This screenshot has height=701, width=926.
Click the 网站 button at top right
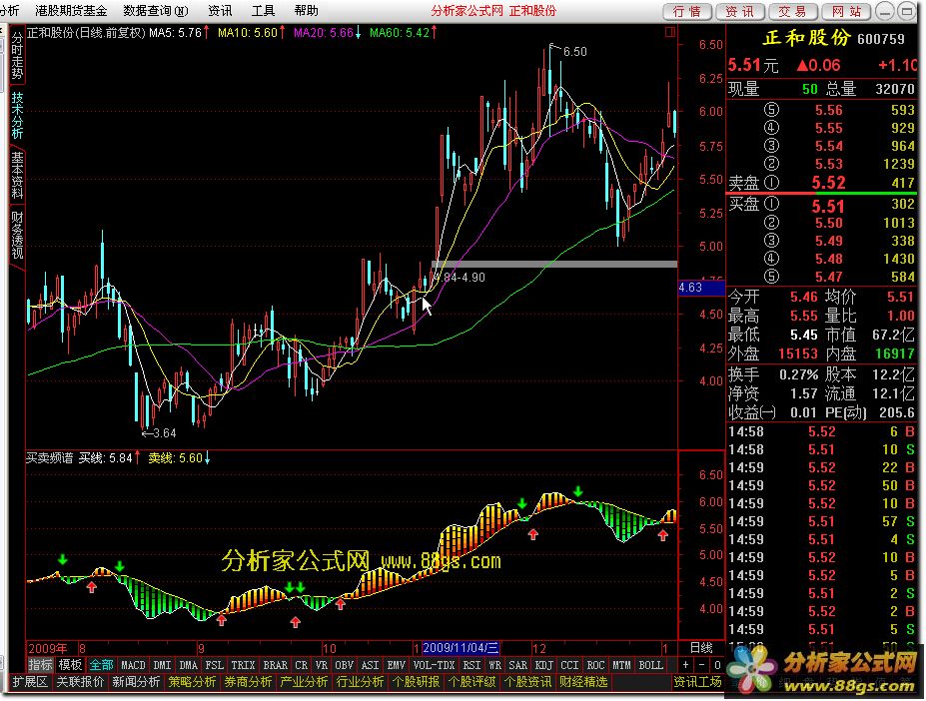[x=846, y=11]
